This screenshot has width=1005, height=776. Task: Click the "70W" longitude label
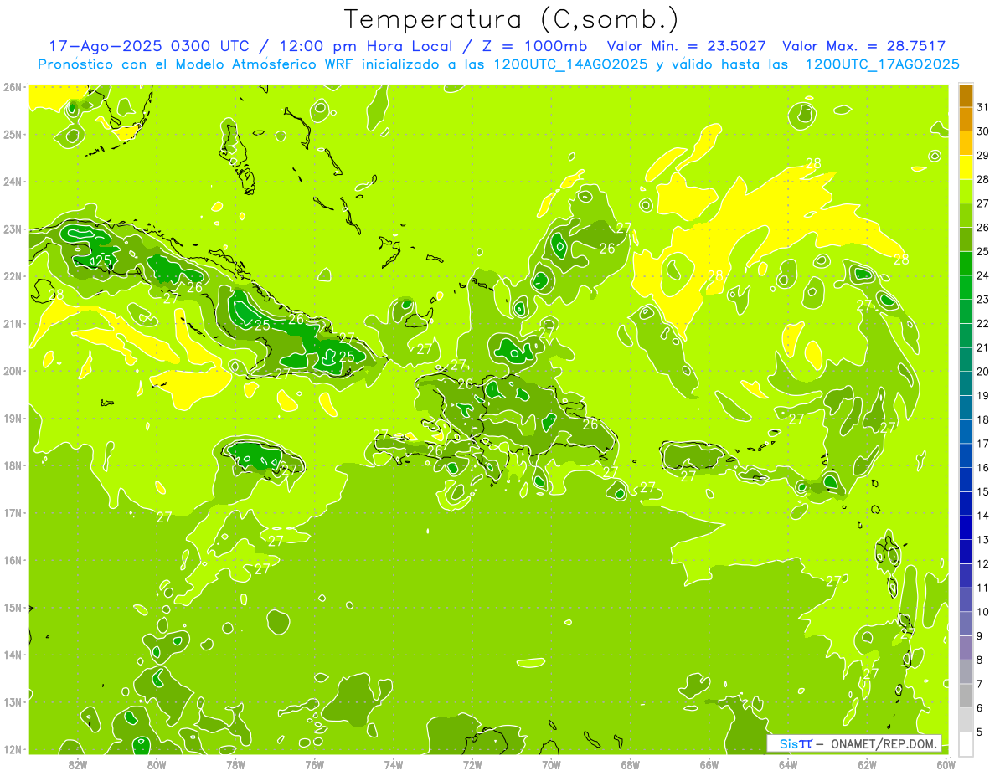551,764
